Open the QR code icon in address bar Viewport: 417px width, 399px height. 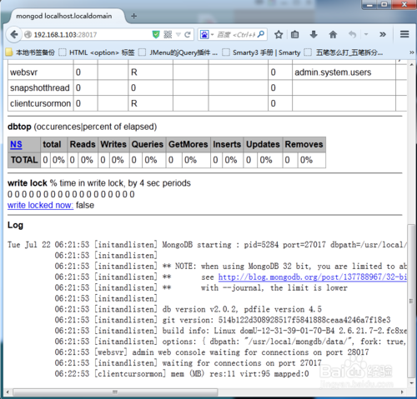(168, 35)
